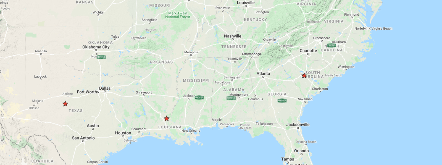
Task: Click the Orlando city label
Action: (x=301, y=151)
